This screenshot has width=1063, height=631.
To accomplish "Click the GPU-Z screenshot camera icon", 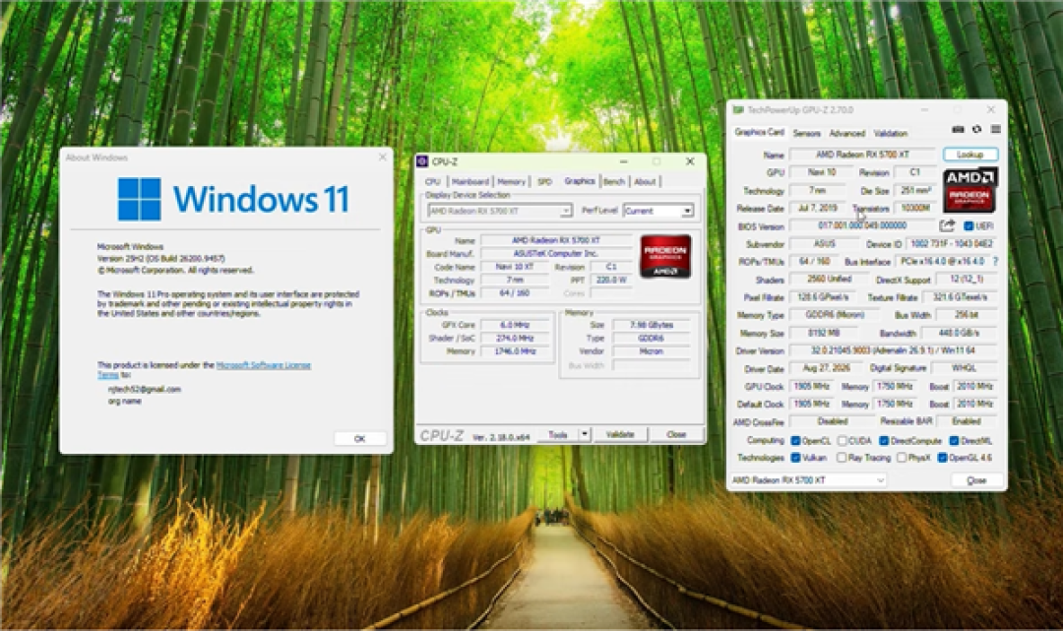I will point(958,129).
